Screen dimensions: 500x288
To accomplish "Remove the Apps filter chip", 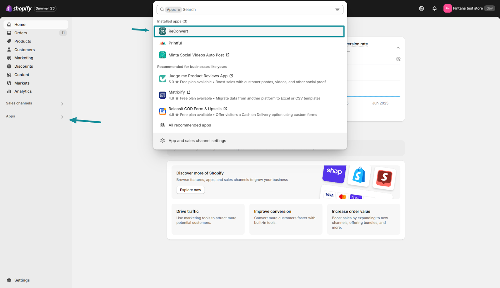I will 179,10.
